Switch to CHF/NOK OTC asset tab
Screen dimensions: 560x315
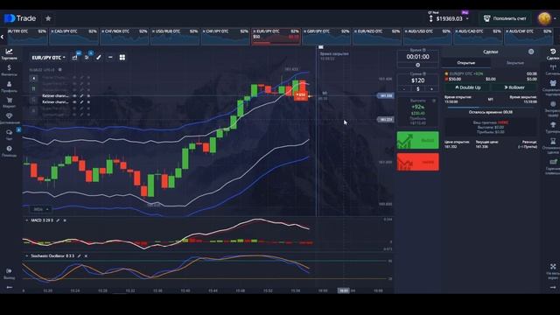pyautogui.click(x=124, y=36)
